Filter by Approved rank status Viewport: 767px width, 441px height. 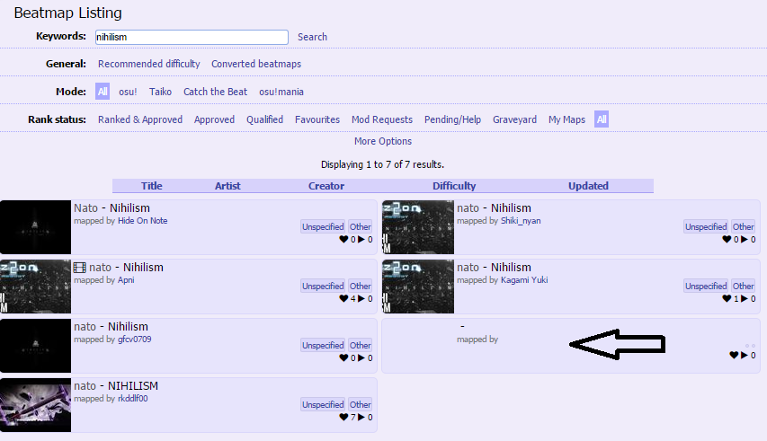point(214,119)
